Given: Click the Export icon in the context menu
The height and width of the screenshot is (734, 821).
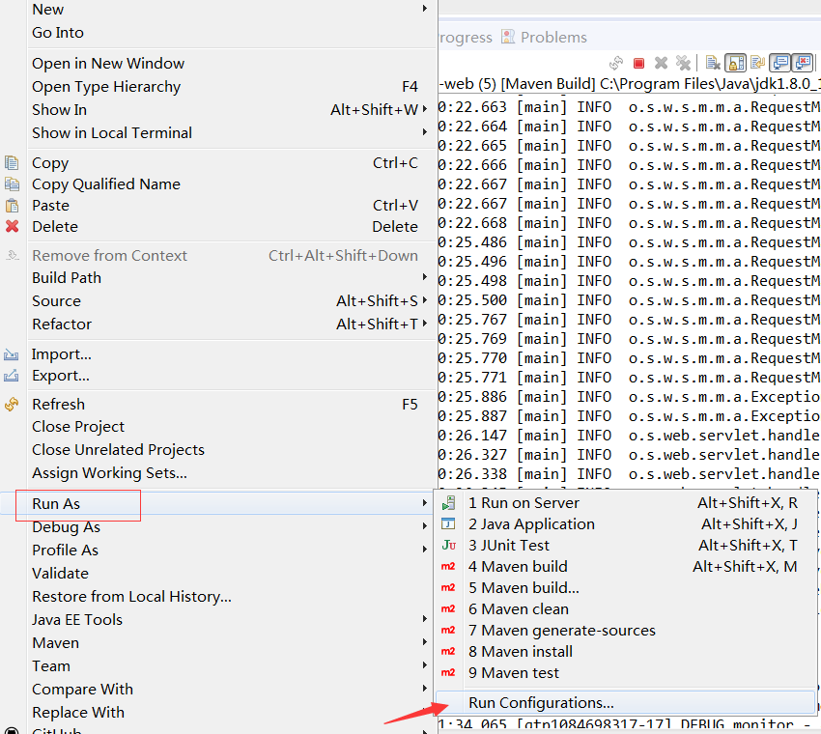Looking at the screenshot, I should (11, 376).
